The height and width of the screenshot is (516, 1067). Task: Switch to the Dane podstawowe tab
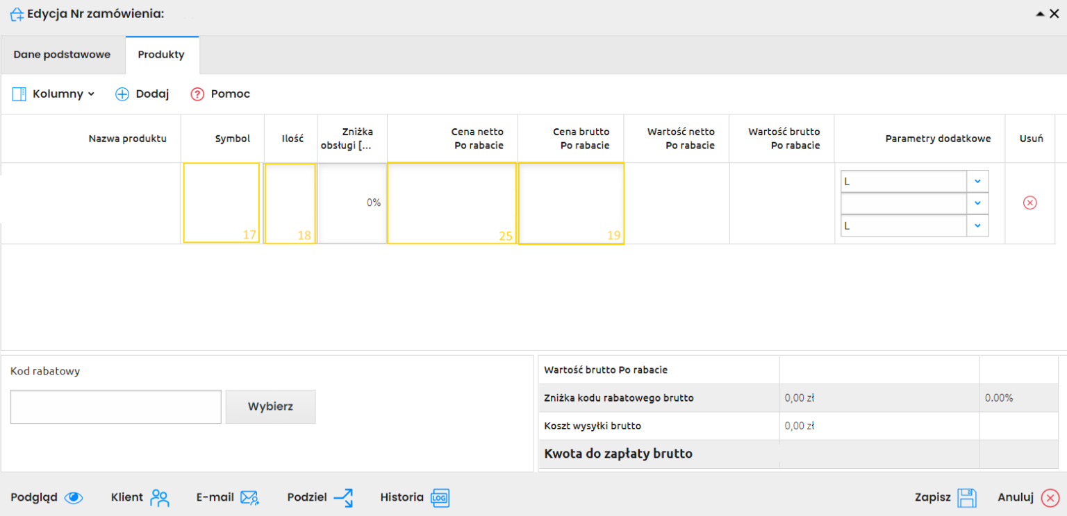coord(62,55)
